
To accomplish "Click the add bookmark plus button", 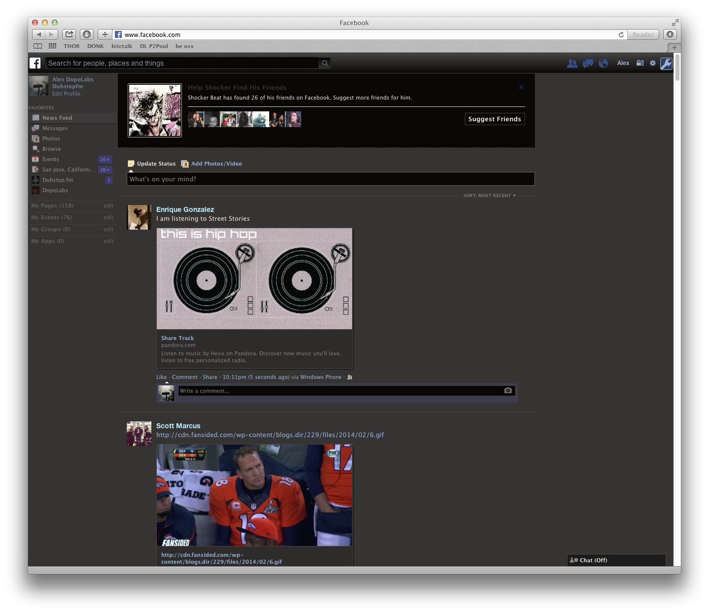I will click(x=105, y=34).
